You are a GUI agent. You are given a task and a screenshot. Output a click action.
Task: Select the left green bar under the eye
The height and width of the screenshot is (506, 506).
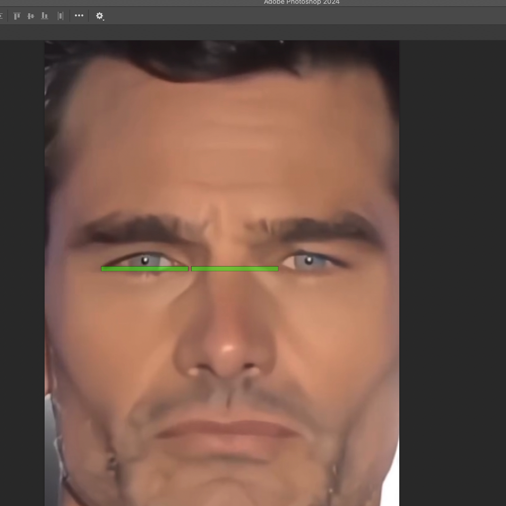click(144, 269)
